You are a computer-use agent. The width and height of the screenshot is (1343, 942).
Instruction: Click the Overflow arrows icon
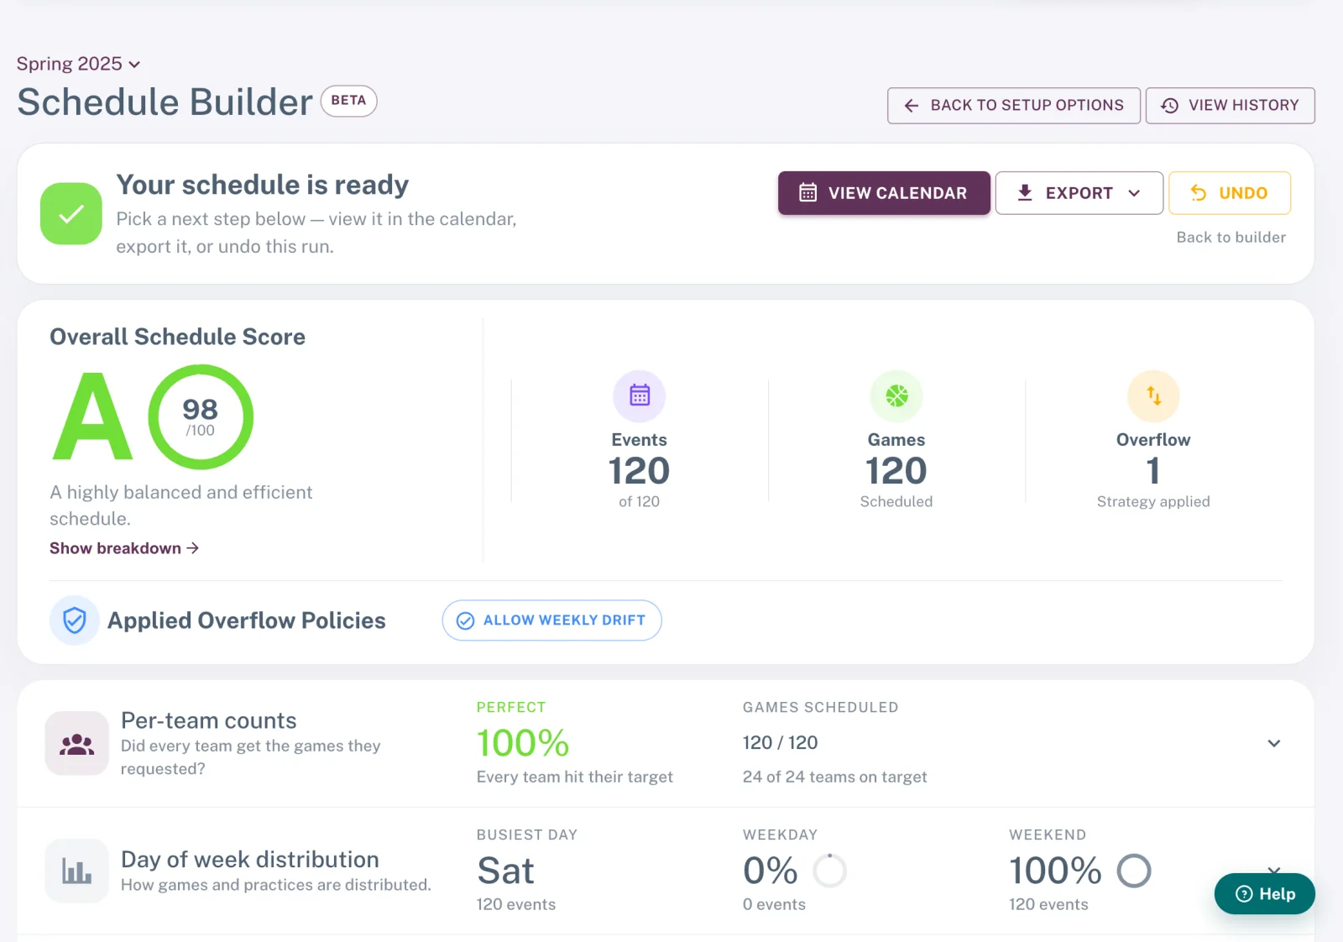click(x=1153, y=395)
